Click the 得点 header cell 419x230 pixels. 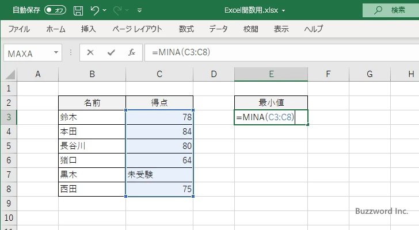(x=159, y=103)
